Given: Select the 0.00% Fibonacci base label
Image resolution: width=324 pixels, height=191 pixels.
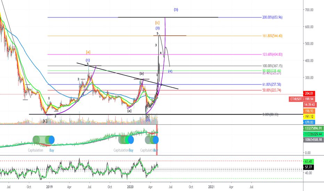Looking at the screenshot, I should click(270, 114).
